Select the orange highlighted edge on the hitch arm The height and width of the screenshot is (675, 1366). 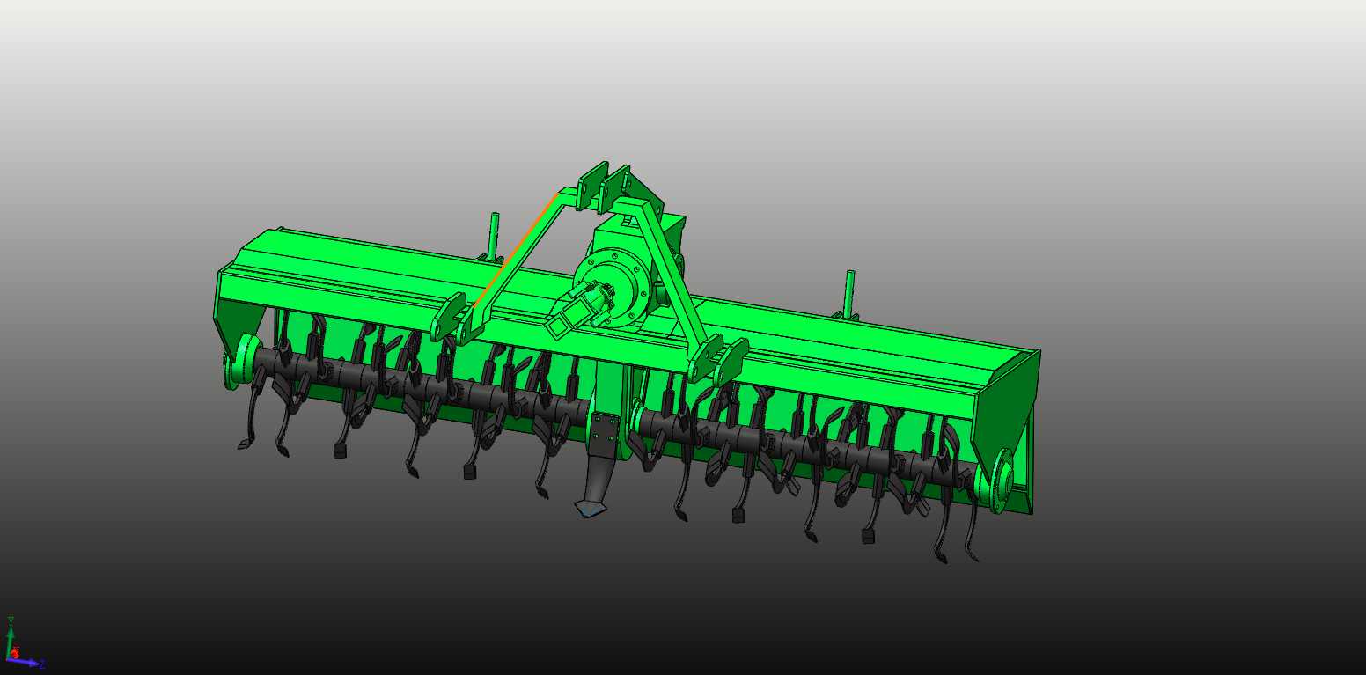(516, 248)
